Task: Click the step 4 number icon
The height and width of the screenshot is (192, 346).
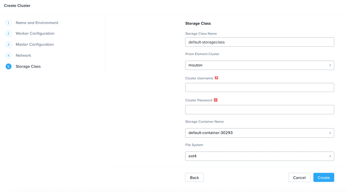Action: click(x=9, y=56)
